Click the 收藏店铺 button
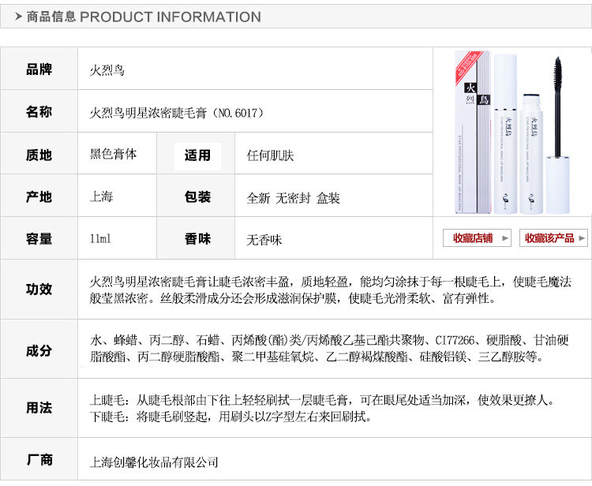The image size is (592, 486). click(473, 238)
